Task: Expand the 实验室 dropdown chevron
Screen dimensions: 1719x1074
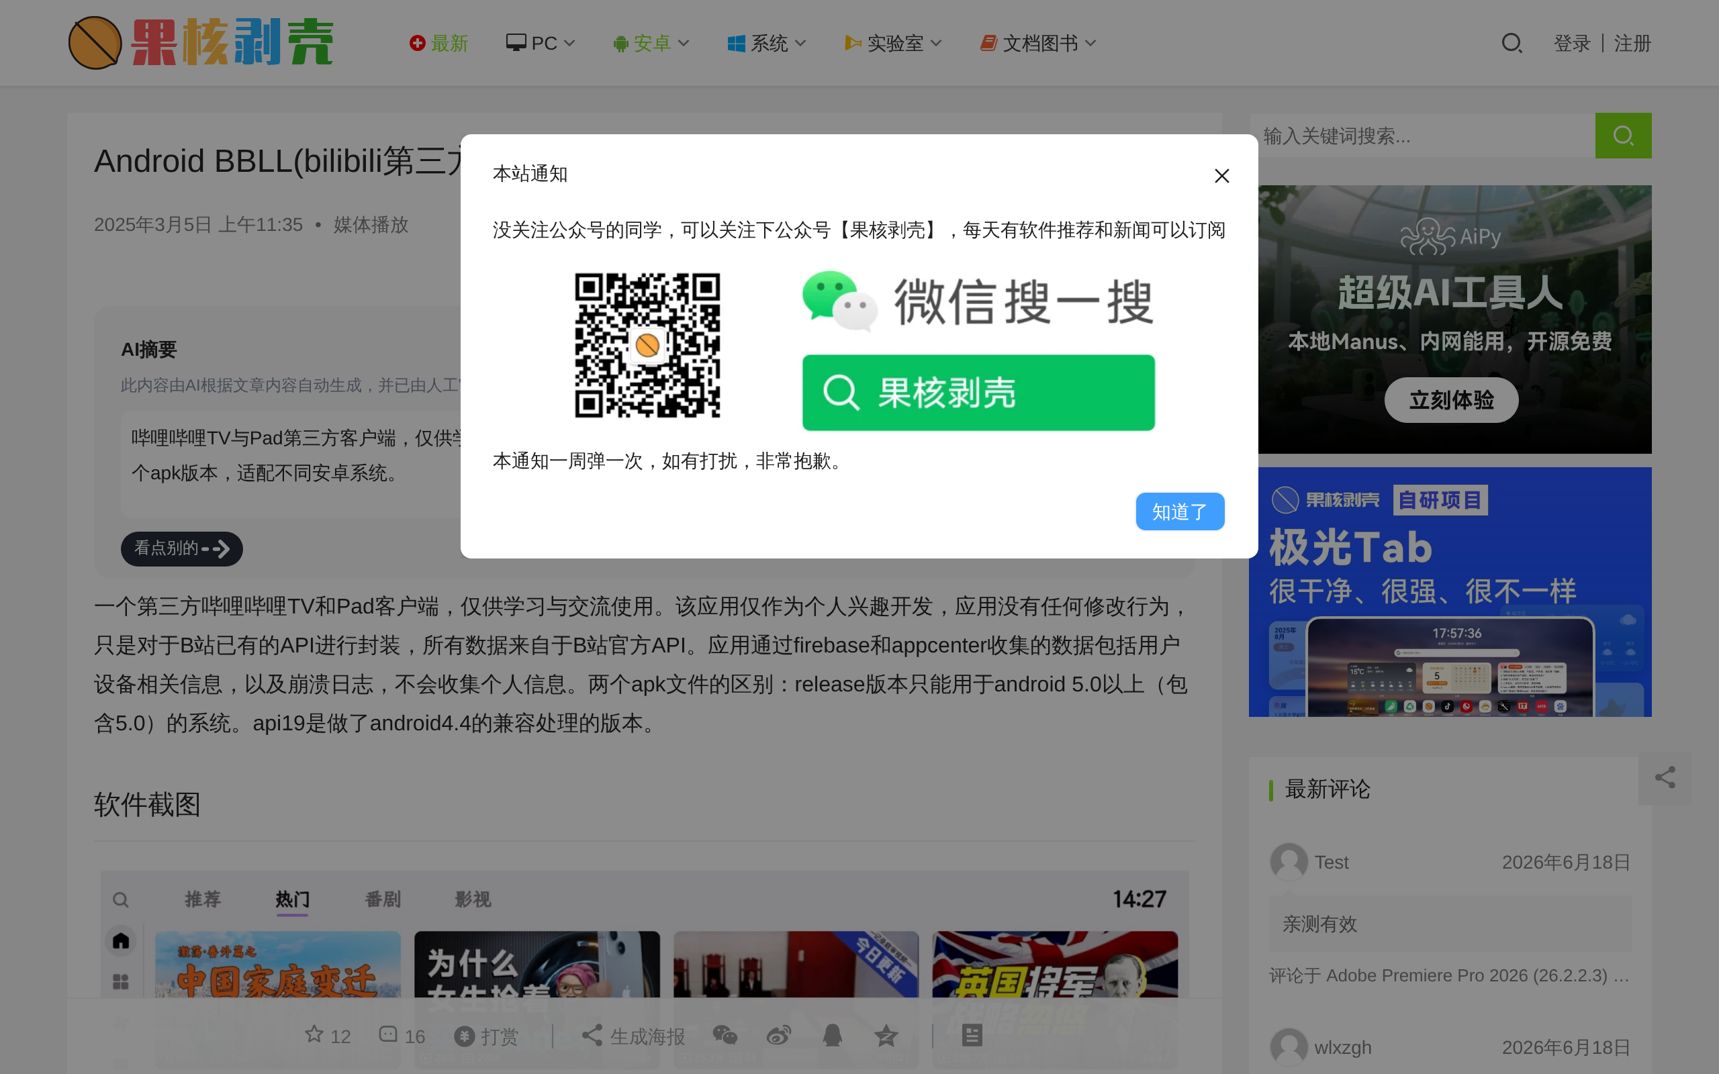Action: (935, 44)
